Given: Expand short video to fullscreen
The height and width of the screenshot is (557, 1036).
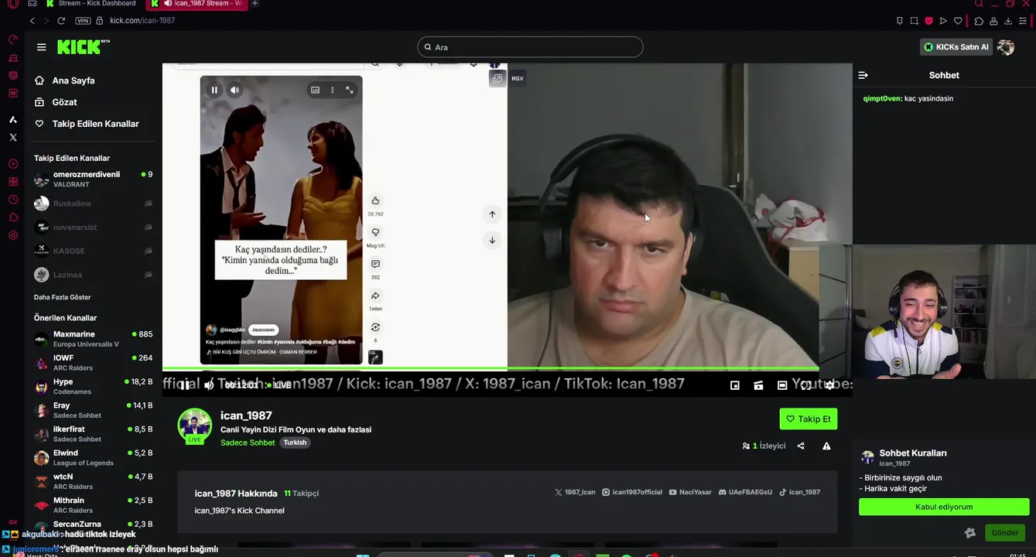Looking at the screenshot, I should 350,90.
